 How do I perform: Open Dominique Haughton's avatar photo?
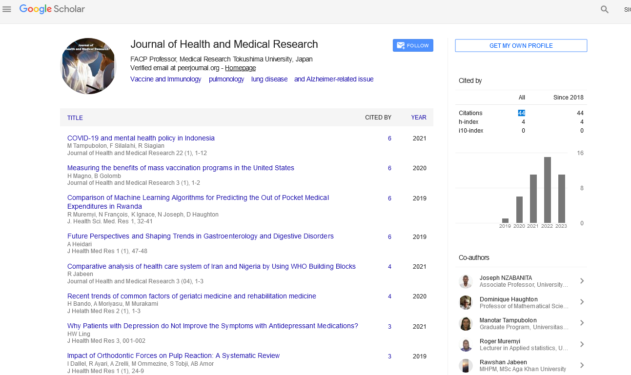point(466,303)
